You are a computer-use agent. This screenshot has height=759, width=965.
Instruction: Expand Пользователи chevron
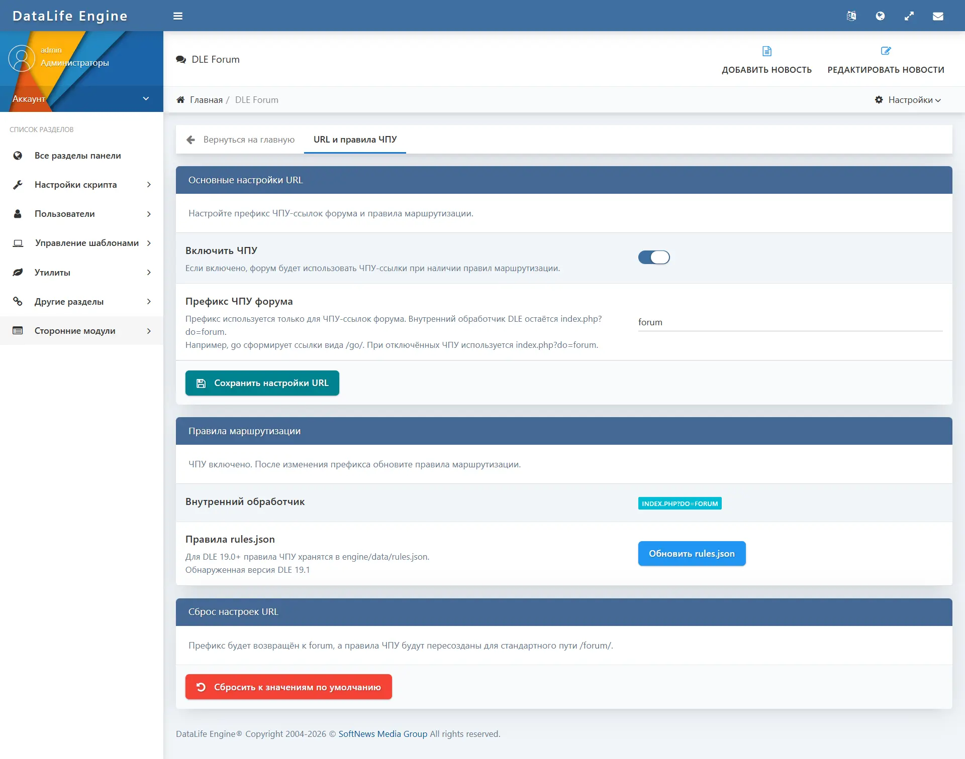[x=149, y=214]
